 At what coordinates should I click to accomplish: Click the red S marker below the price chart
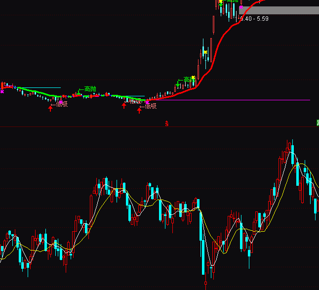point(167,124)
